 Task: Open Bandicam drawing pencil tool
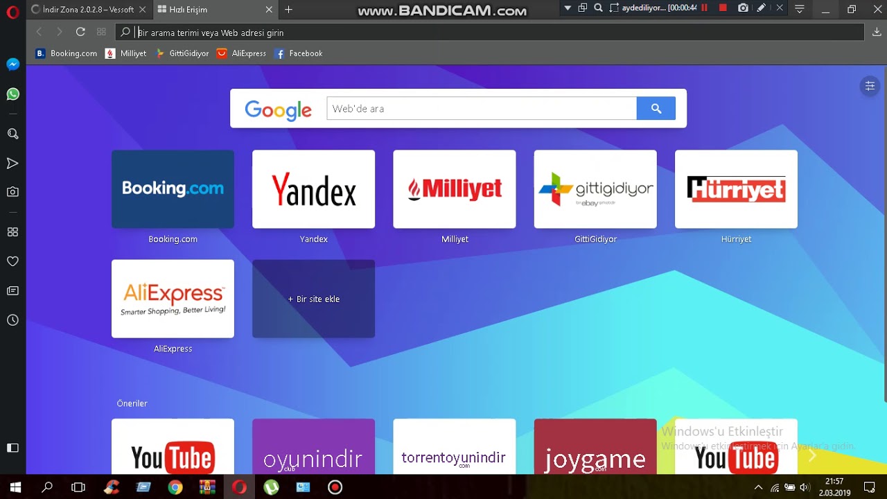(x=761, y=8)
